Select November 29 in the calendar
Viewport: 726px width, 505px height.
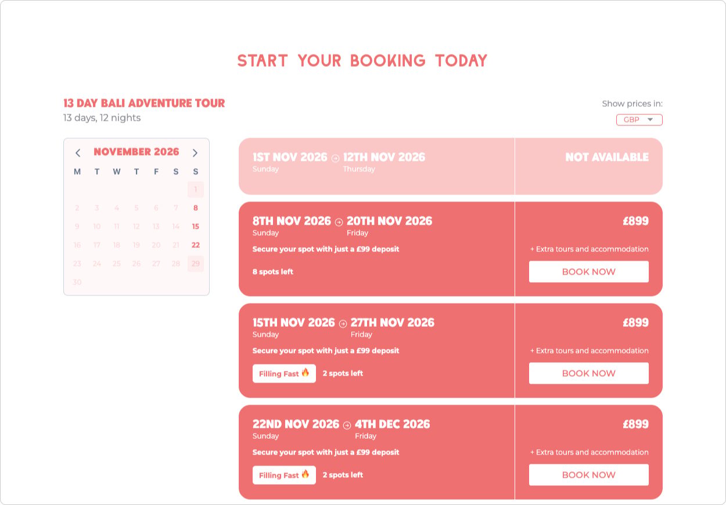[x=196, y=264]
